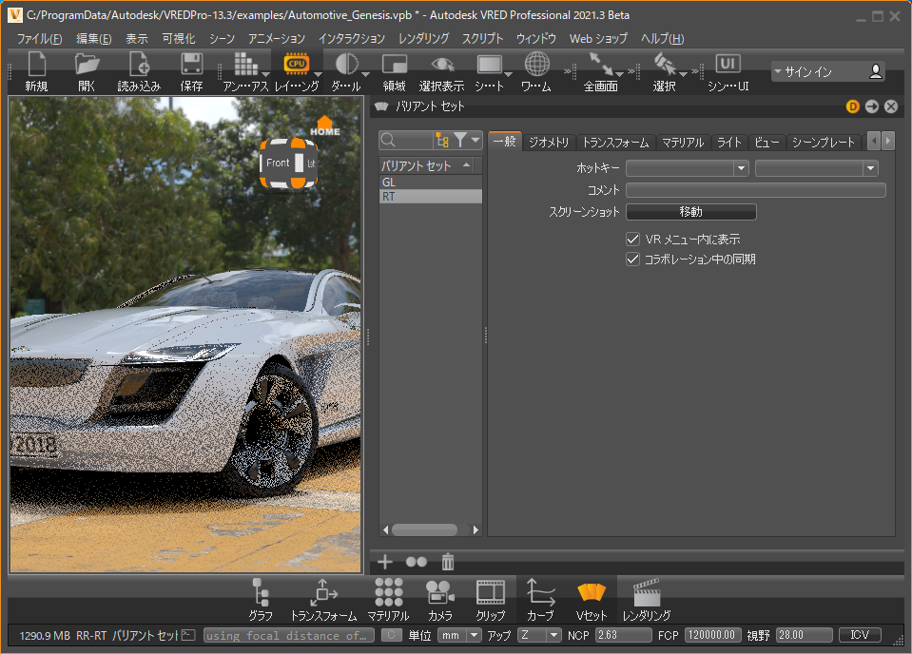Open the レンダリング menu
912x654 pixels.
click(423, 39)
